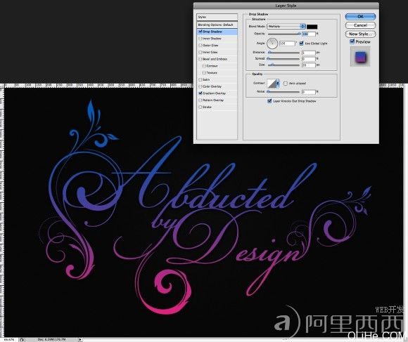Screen dimensions: 408x342
Task: Toggle Use Global Light checkbox
Action: (x=301, y=44)
